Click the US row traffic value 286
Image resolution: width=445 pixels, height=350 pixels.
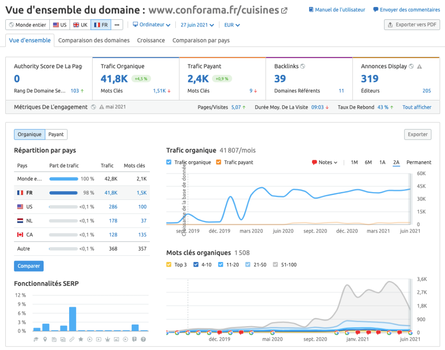pyautogui.click(x=113, y=207)
